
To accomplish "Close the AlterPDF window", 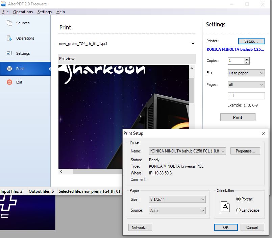I will pyautogui.click(x=263, y=4).
